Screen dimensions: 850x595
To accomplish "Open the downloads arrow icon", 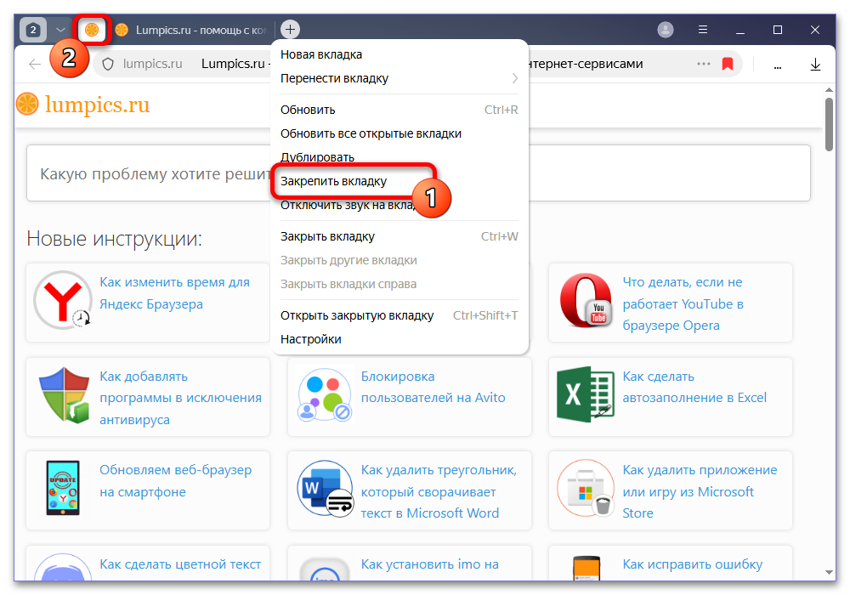I will (x=815, y=65).
